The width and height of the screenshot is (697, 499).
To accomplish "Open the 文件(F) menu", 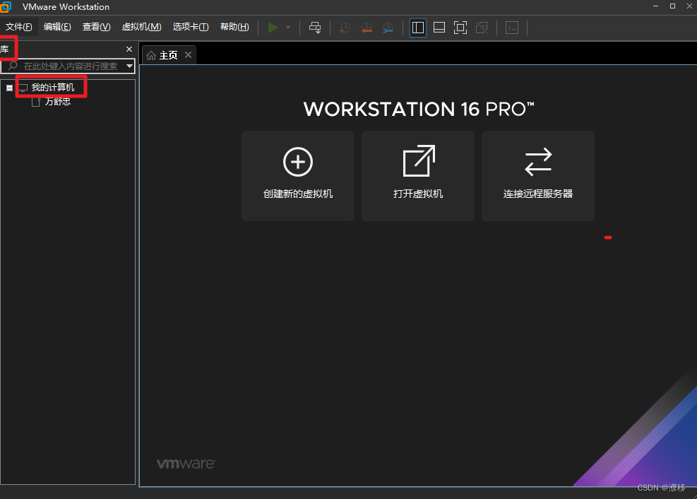I will click(x=18, y=27).
